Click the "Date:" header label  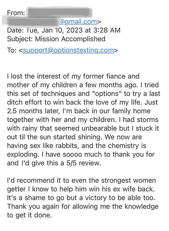[15, 30]
